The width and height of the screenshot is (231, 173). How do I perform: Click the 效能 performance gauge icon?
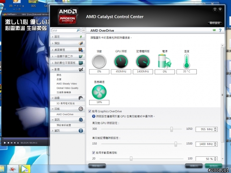click(x=81, y=109)
